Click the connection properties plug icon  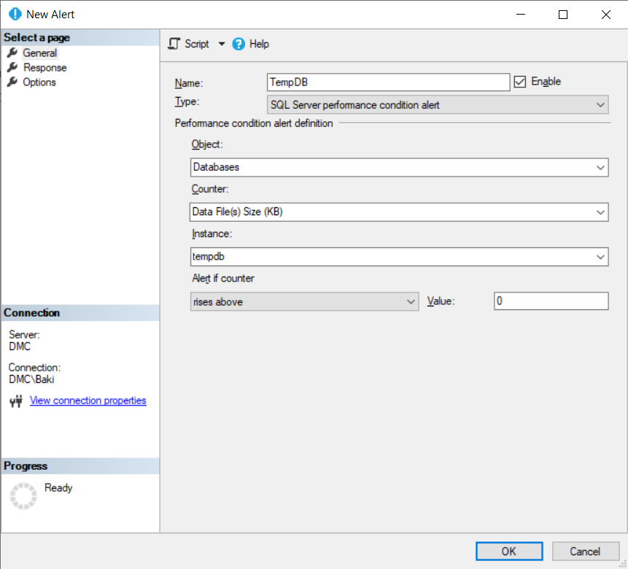click(x=16, y=400)
